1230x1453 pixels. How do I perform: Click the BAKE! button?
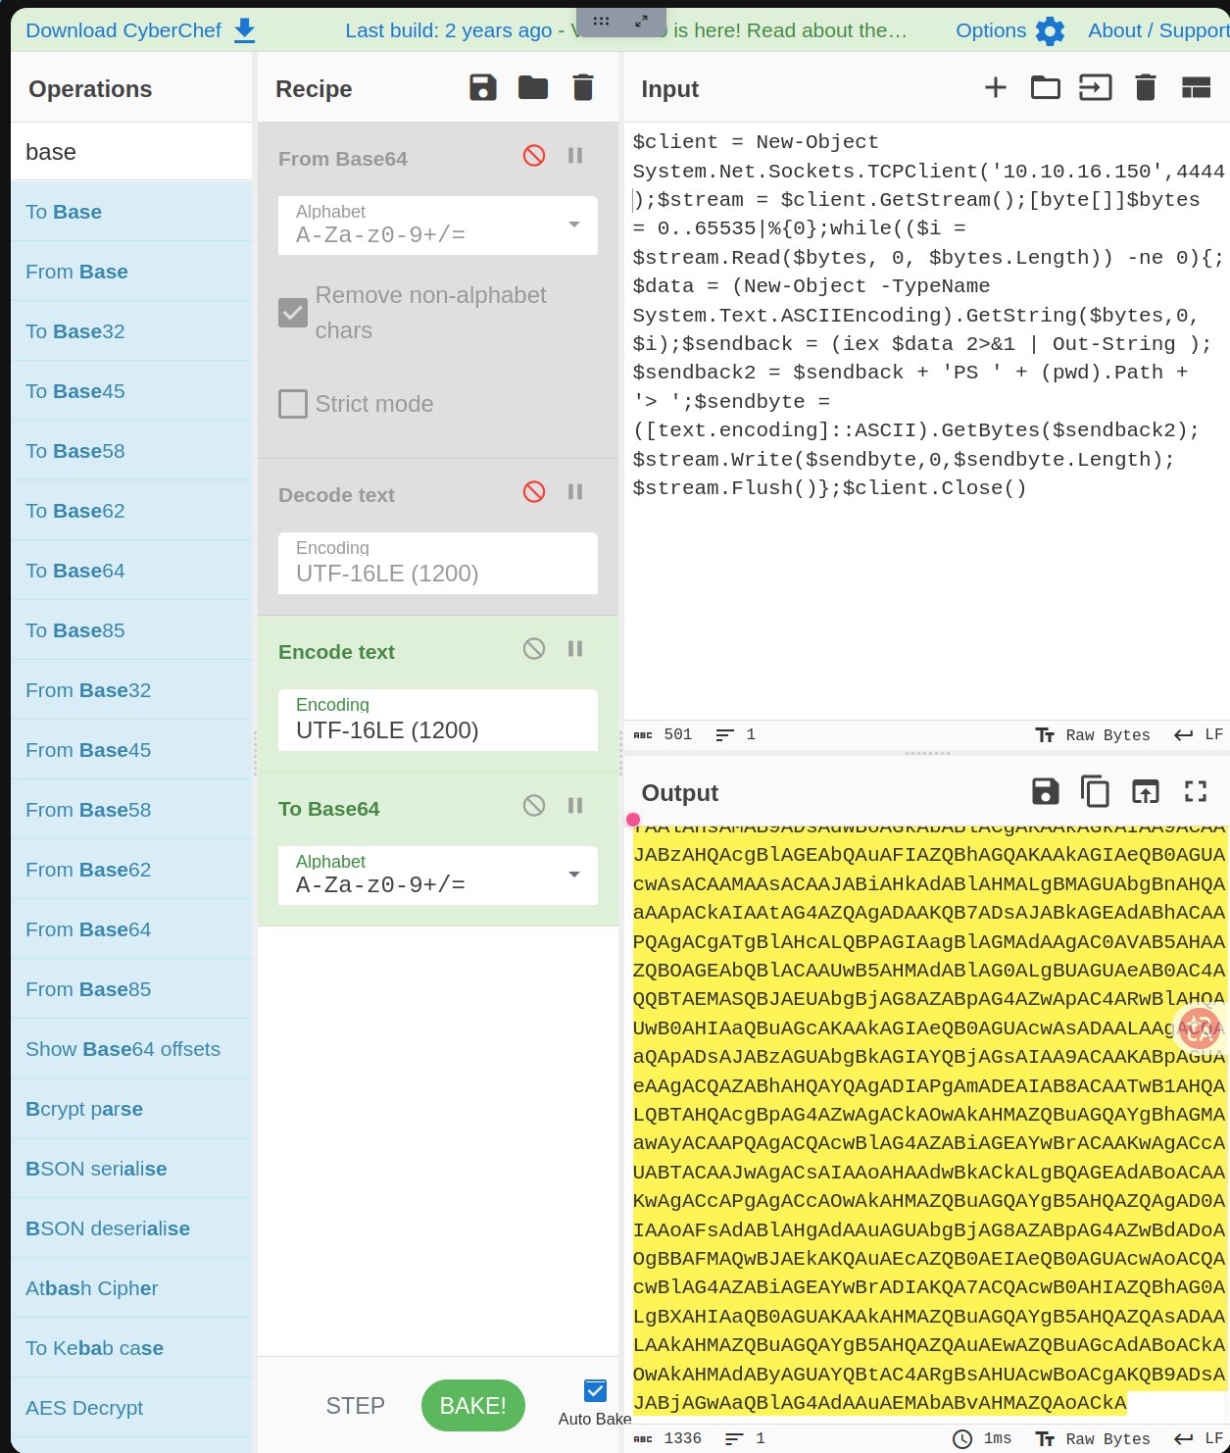[x=473, y=1406]
